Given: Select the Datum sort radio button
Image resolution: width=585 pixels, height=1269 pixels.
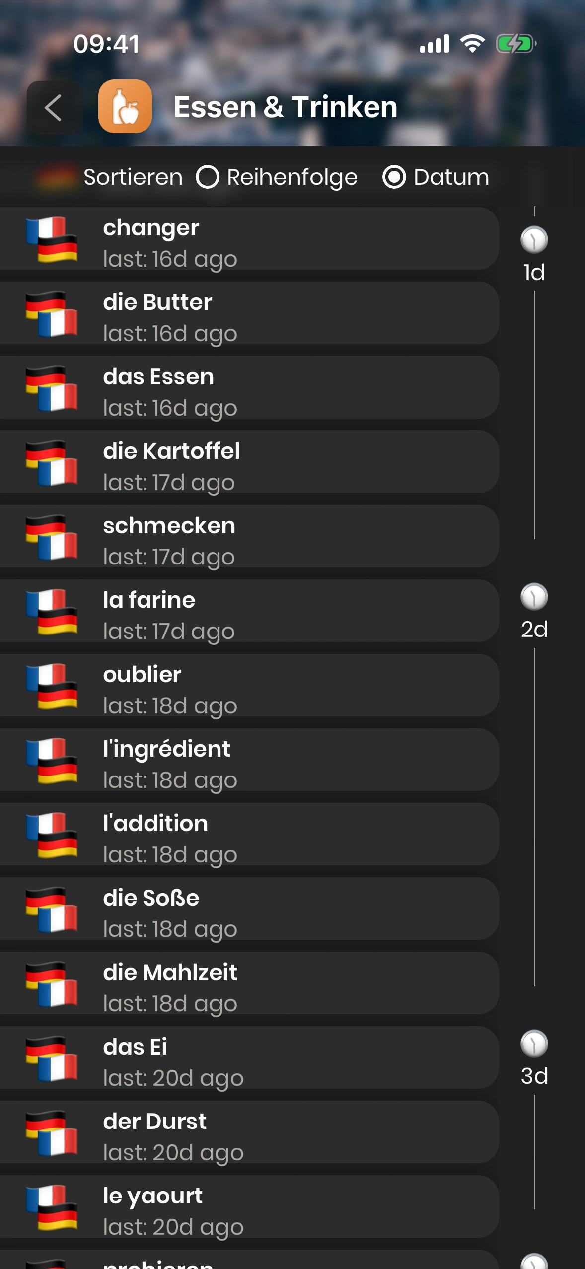Looking at the screenshot, I should coord(394,177).
